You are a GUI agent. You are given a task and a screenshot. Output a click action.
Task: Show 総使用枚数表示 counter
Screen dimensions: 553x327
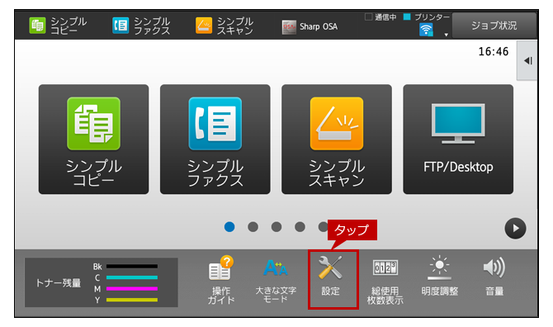(x=385, y=282)
